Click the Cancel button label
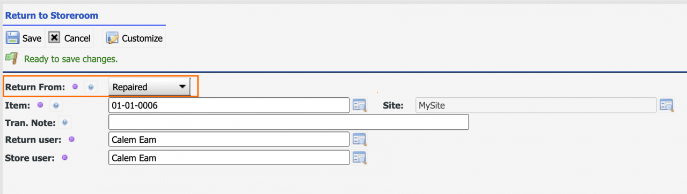 77,38
